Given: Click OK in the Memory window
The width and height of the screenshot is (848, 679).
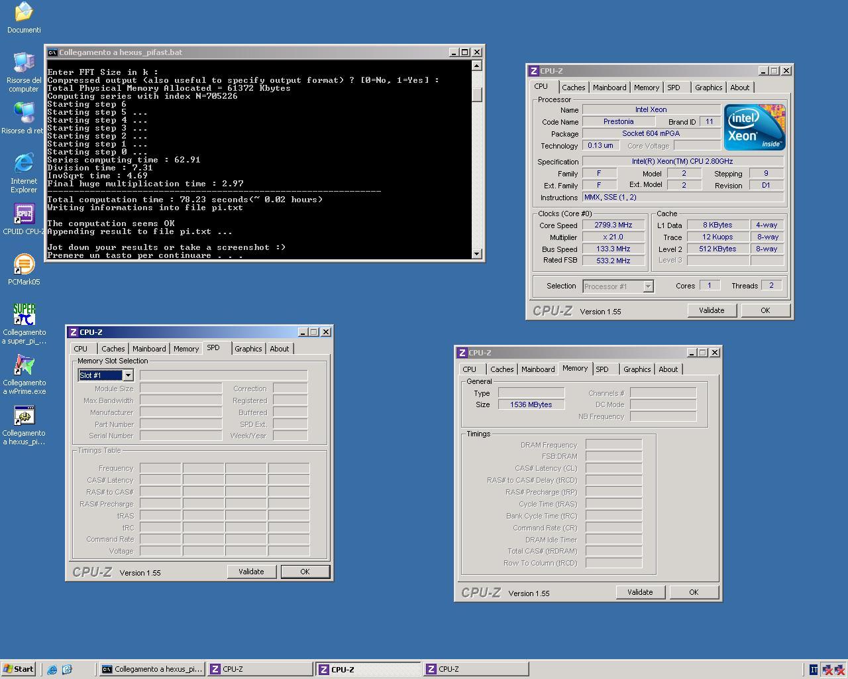Looking at the screenshot, I should coord(694,592).
